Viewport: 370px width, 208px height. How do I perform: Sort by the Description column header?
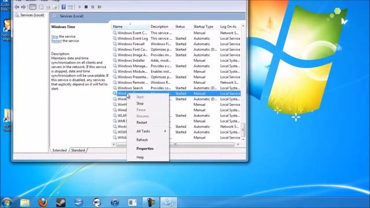[x=161, y=27]
